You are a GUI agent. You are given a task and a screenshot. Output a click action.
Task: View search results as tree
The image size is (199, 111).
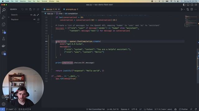click(x=34, y=9)
